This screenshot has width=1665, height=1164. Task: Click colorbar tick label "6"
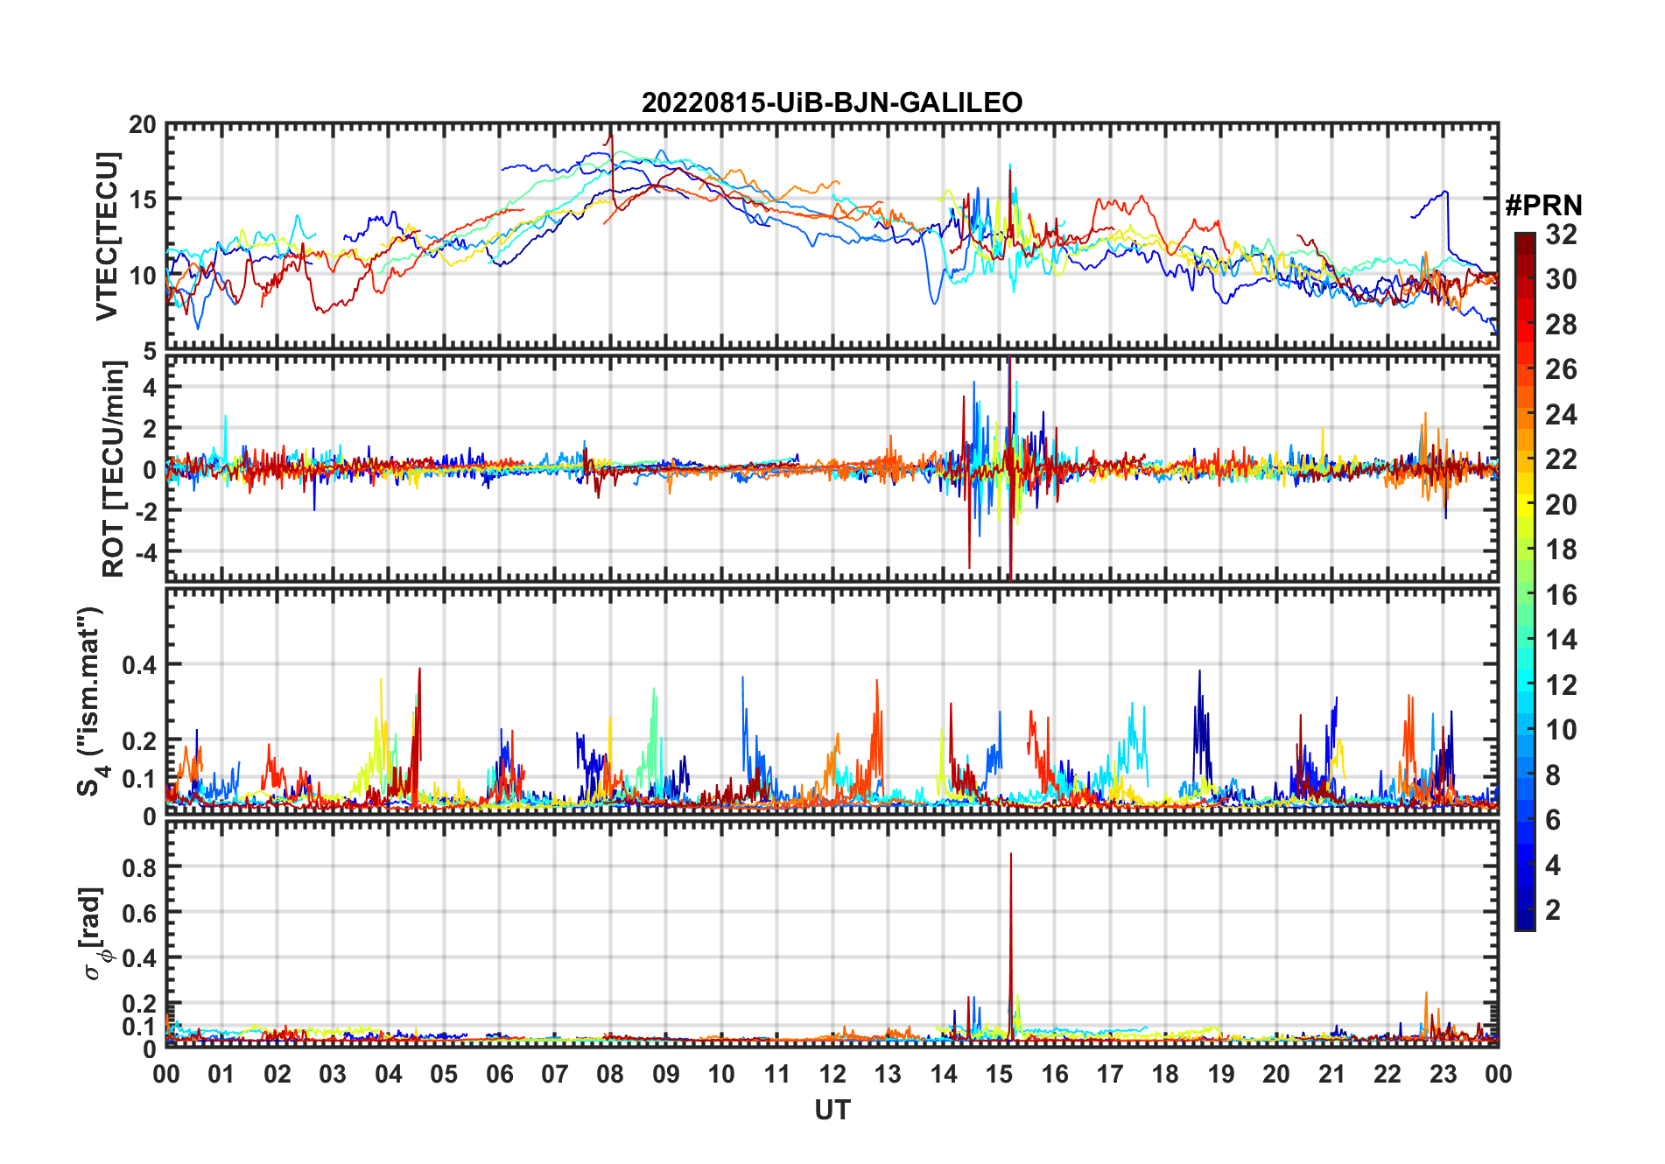coord(1553,820)
